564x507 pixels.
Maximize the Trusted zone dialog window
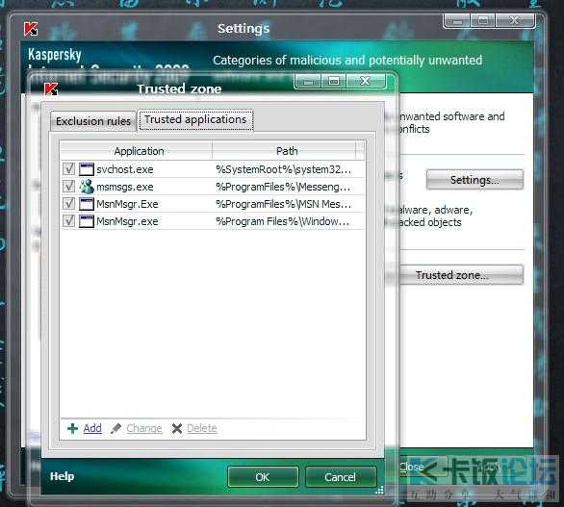tap(333, 81)
